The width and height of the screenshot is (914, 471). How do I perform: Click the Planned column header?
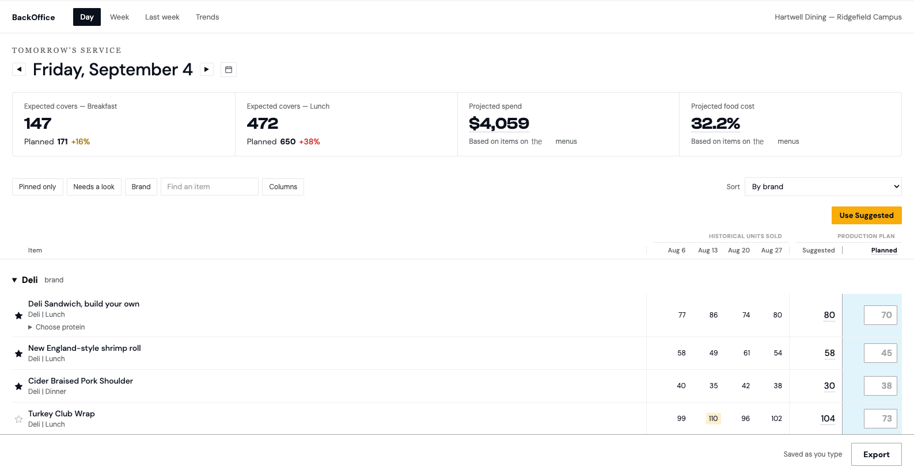(x=884, y=250)
